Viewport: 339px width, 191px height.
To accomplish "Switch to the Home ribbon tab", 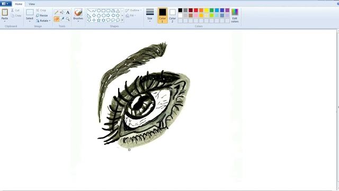I will [19, 4].
